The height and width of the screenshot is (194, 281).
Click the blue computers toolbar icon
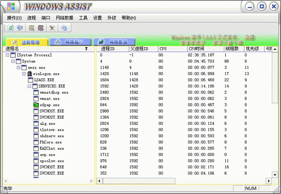(x=20, y=28)
